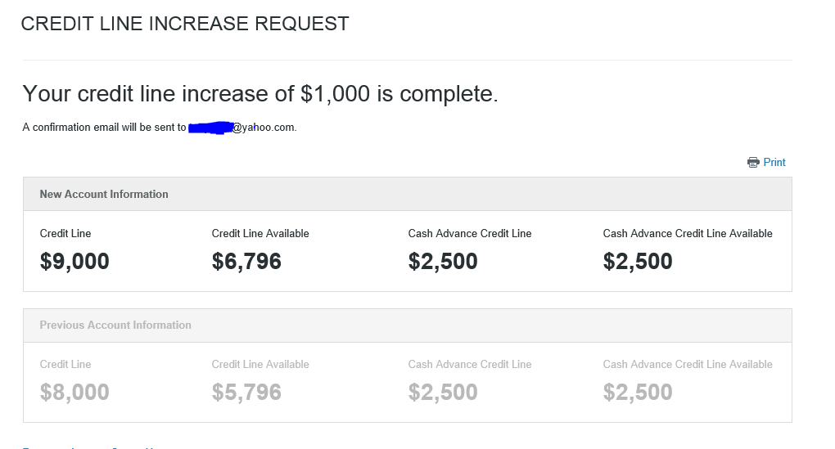Image resolution: width=835 pixels, height=449 pixels.
Task: Click the credit line increase complete message
Action: point(260,94)
